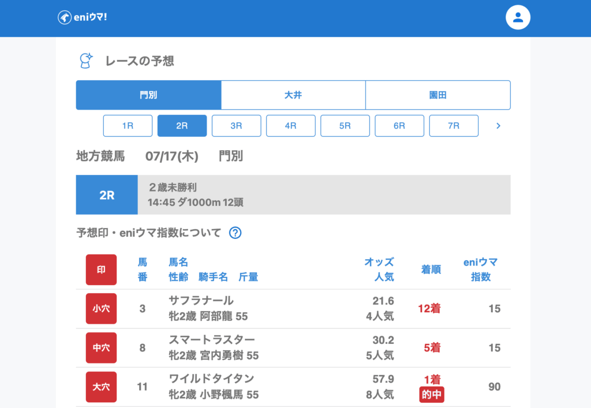Click the red 中穴 prediction mark badge
591x408 pixels.
pyautogui.click(x=101, y=348)
